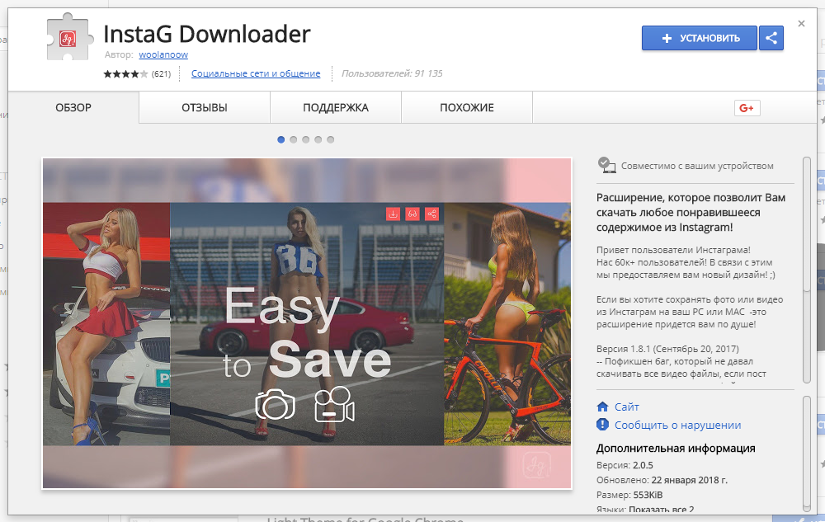
Task: Click the Easy to Save promo screenshot
Action: coord(307,323)
